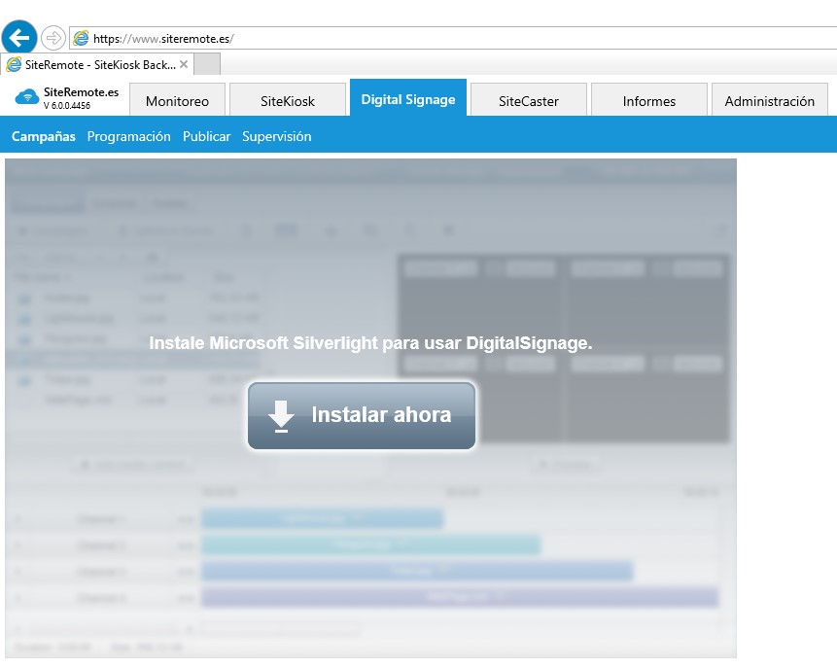This screenshot has height=667, width=837.
Task: Go to the SiteCaster tab
Action: (529, 101)
